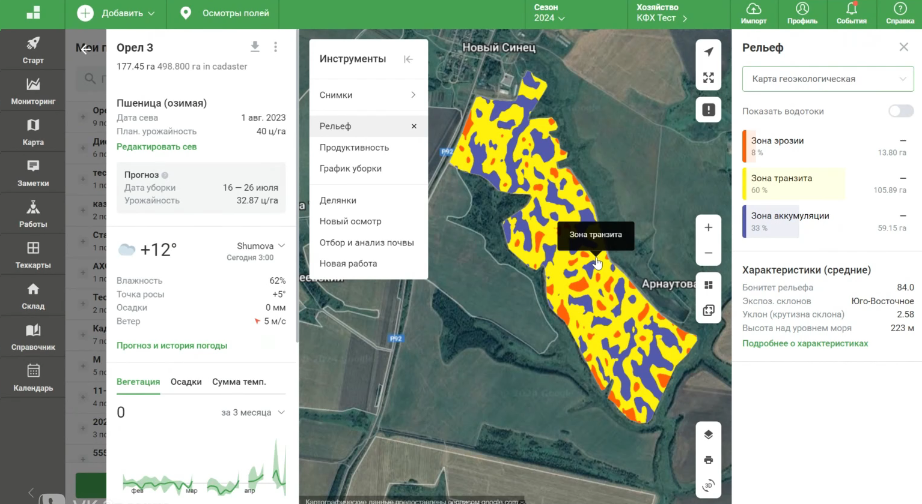Open the Хозяйство КФХ Тест selector
Image resolution: width=922 pixels, height=504 pixels.
tap(662, 13)
